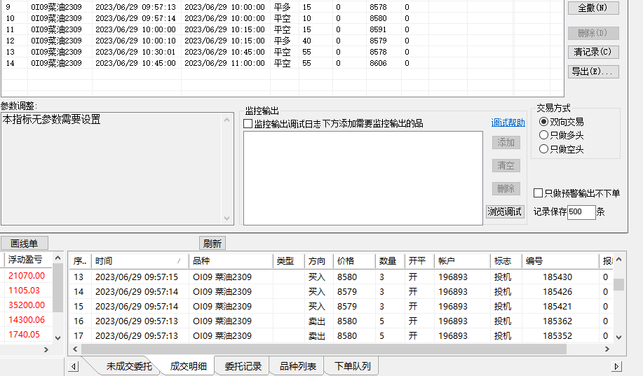Open the 下单队列 tab
This screenshot has width=643, height=376.
click(x=352, y=366)
